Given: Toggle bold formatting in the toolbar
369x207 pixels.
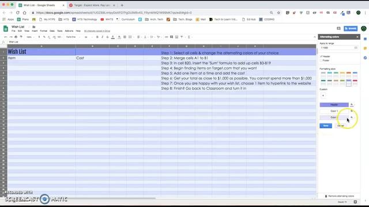Looking at the screenshot, I should pos(97,37).
